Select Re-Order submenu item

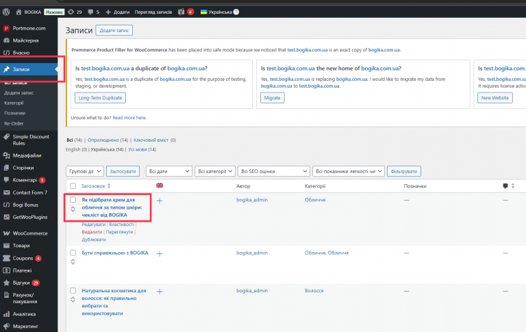tap(14, 123)
